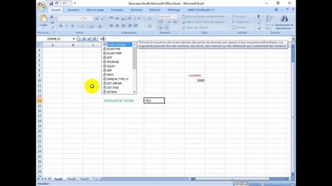Align text left
Viewport: 332px width, 186px height.
point(112,26)
